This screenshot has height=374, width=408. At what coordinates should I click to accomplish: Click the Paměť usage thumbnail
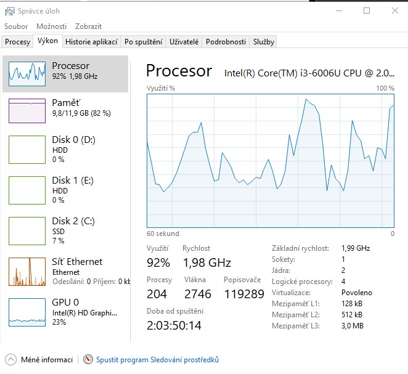(27, 111)
